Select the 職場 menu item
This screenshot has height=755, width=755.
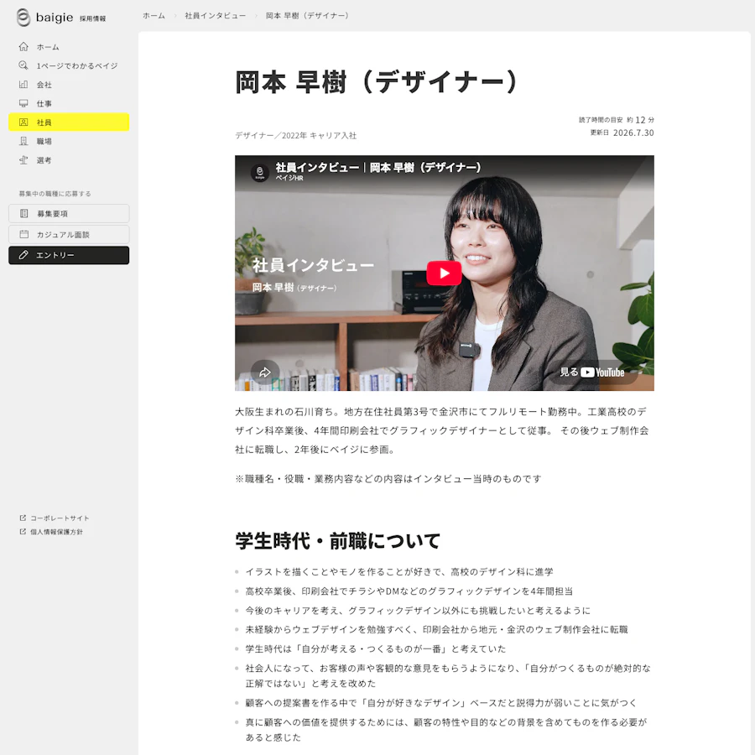click(69, 141)
